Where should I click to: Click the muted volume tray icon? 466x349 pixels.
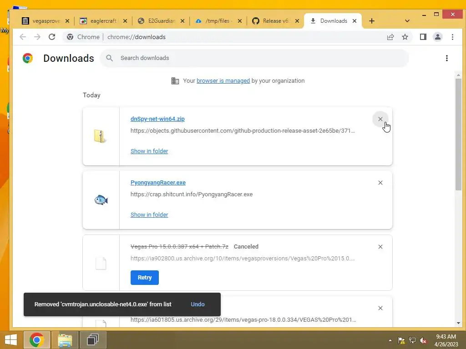(x=424, y=341)
